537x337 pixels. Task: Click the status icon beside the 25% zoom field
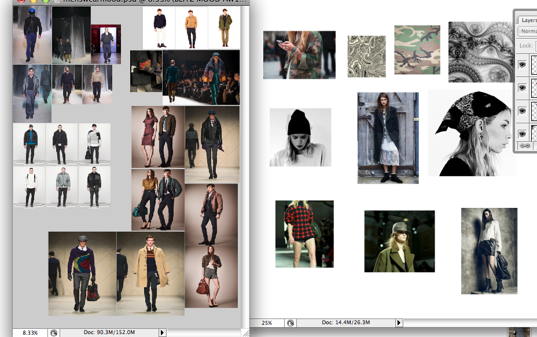tap(290, 322)
